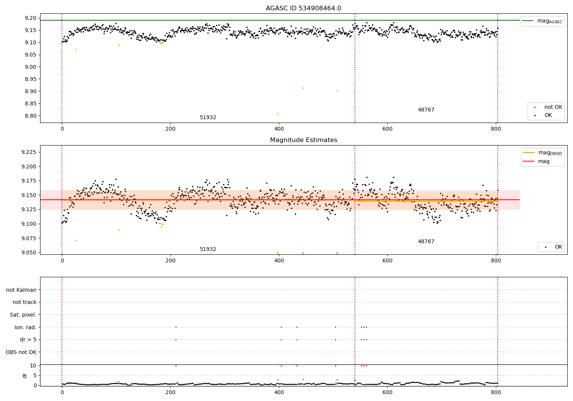Image resolution: width=573 pixels, height=401 pixels.
Task: Click the rotated 'dr' axis label
Action: point(25,375)
